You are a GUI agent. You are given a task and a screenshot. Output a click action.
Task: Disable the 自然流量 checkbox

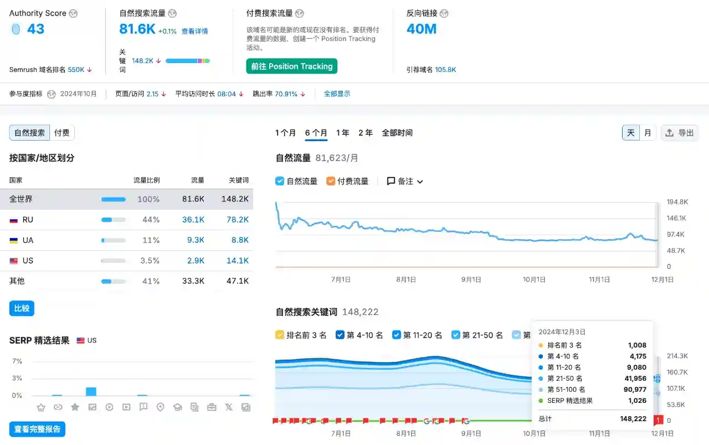(280, 181)
